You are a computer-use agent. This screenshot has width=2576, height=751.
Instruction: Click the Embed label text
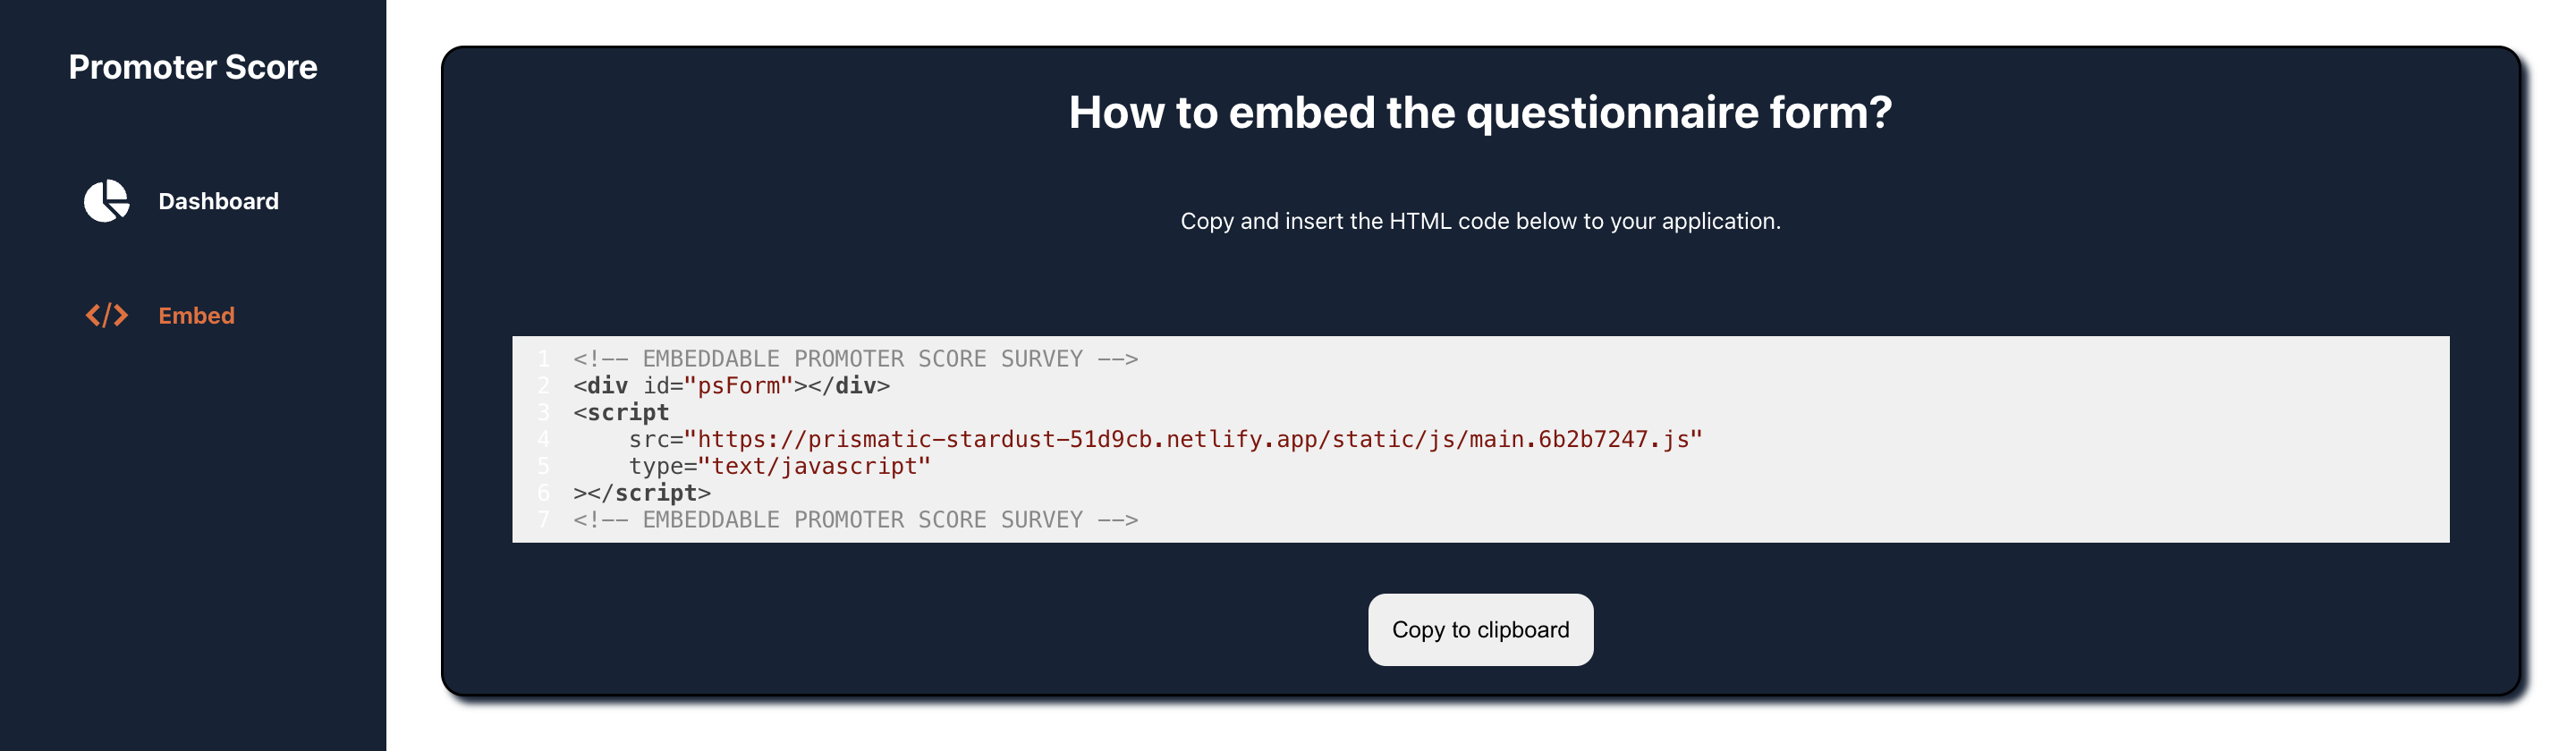coord(196,315)
